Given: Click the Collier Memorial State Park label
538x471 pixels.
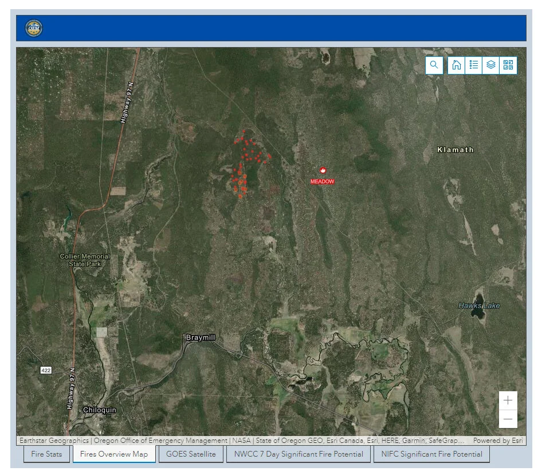Looking at the screenshot, I should click(84, 260).
